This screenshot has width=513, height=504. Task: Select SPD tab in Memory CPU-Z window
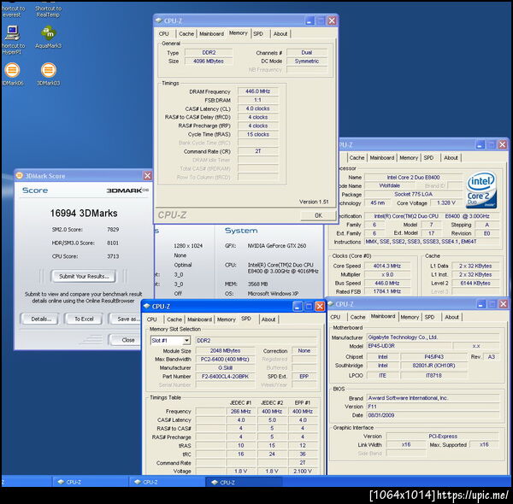(x=258, y=33)
